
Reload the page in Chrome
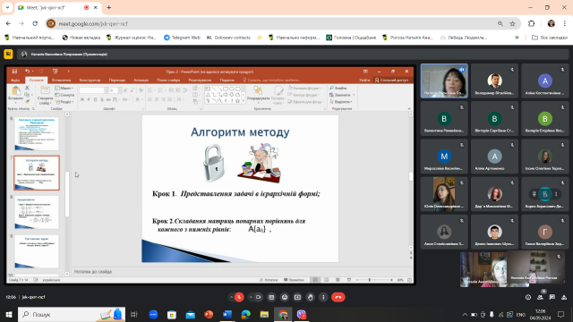click(35, 24)
